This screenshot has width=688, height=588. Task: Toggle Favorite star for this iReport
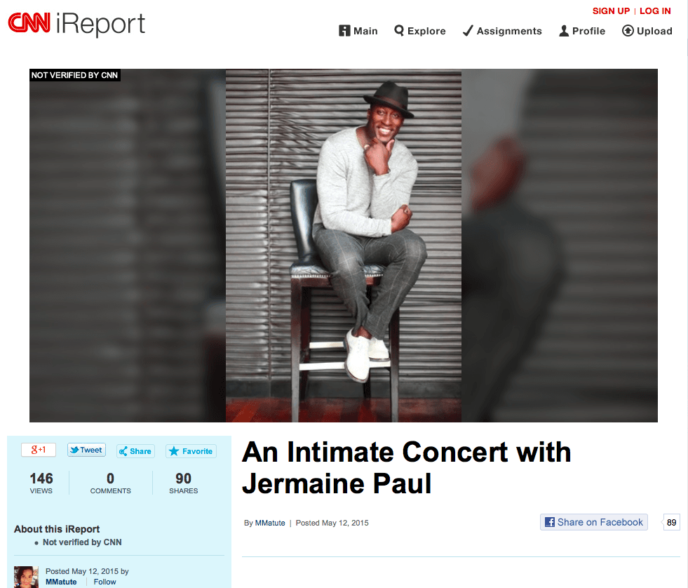(191, 451)
